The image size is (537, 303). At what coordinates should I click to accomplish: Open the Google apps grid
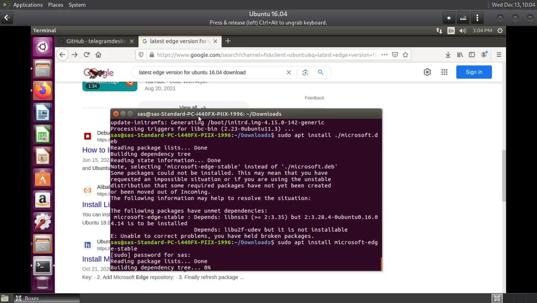click(444, 72)
